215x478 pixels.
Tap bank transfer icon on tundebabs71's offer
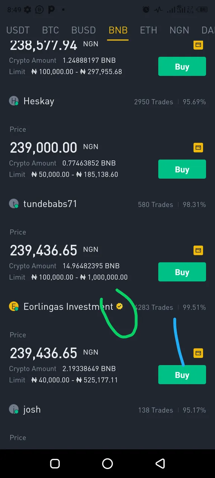198,250
